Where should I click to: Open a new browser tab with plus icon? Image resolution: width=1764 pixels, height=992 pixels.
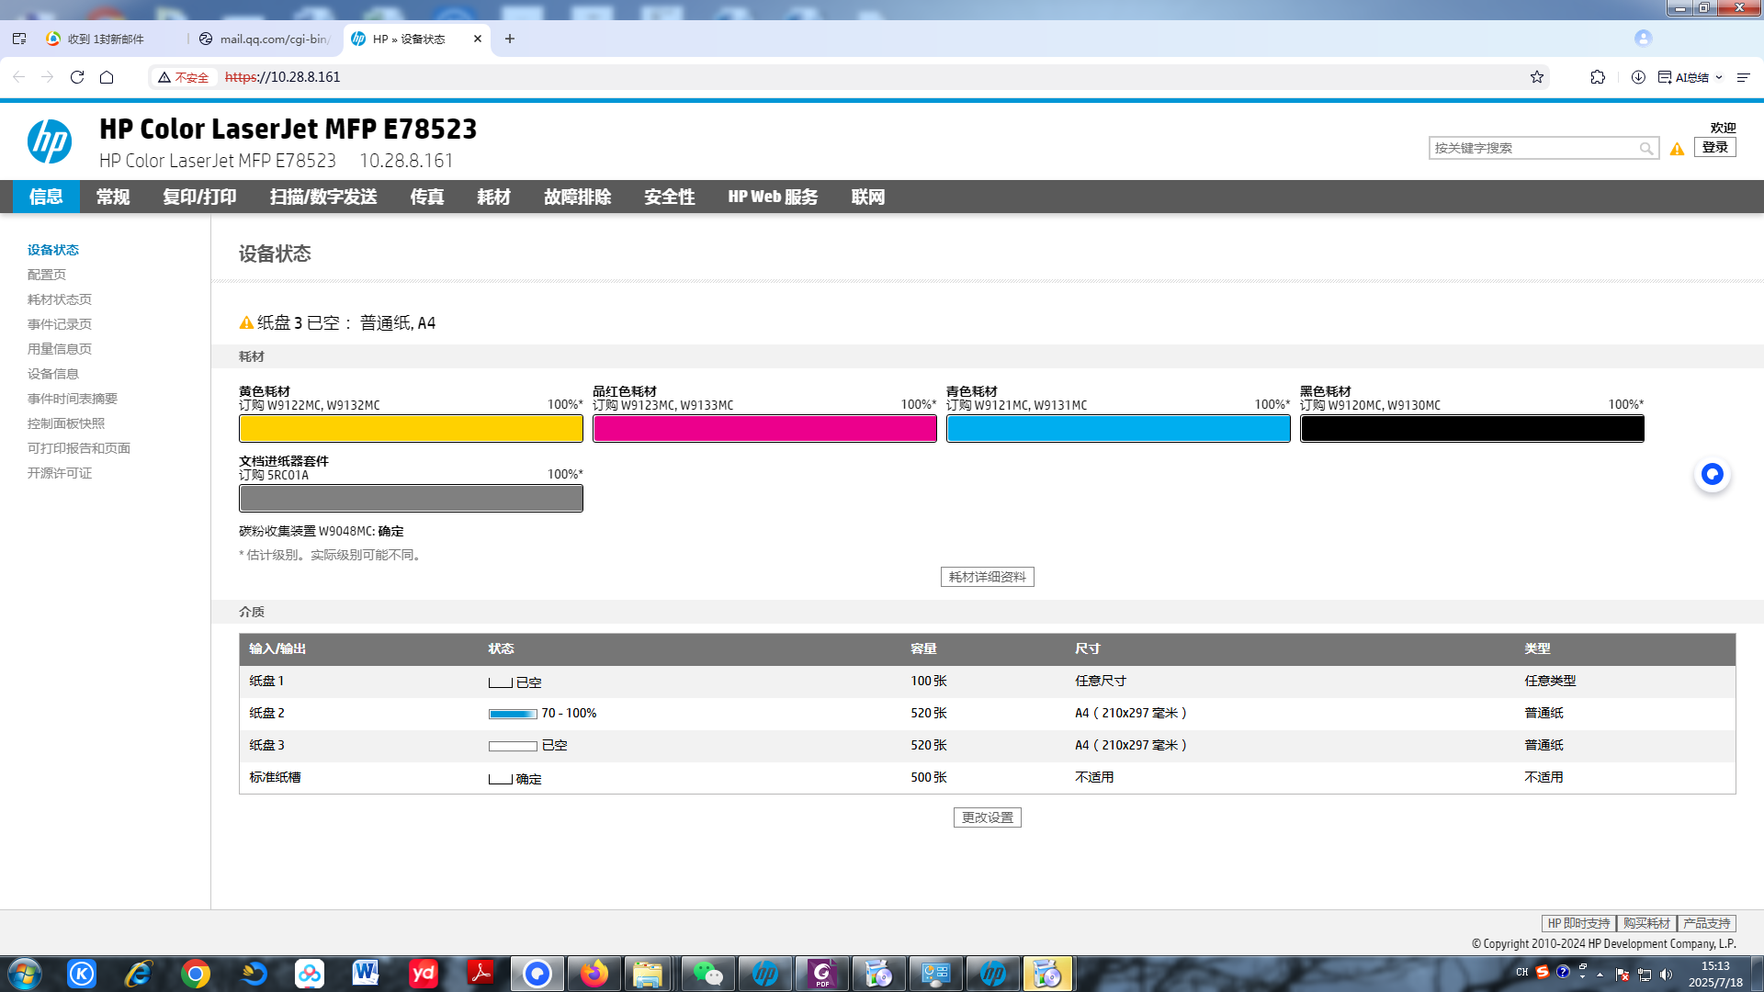510,39
